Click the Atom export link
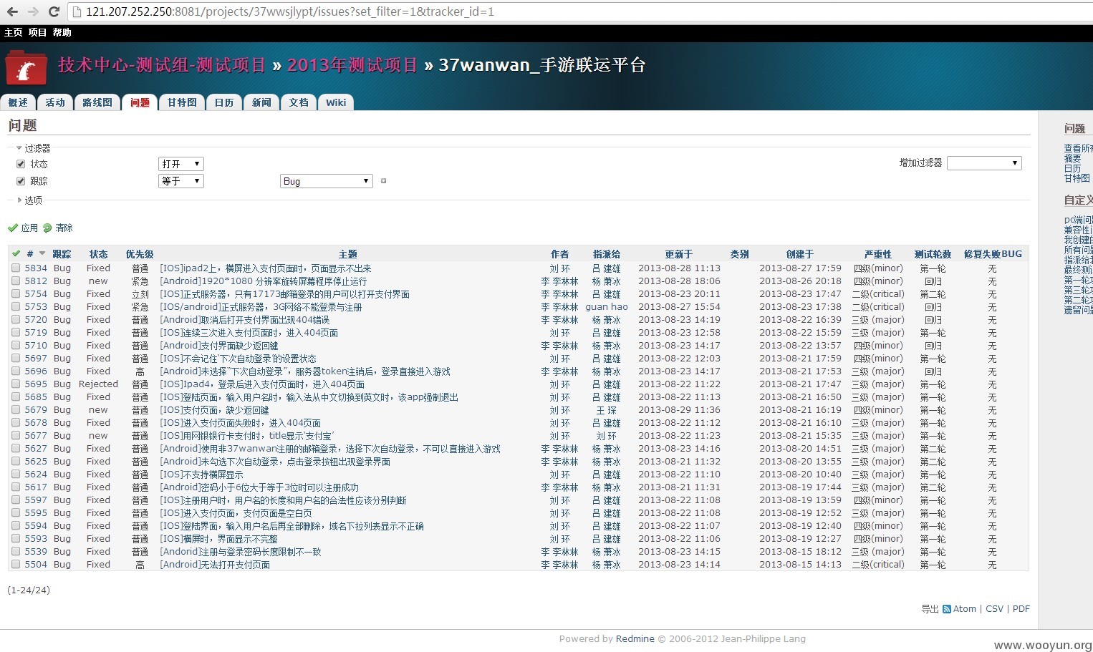Viewport: 1093px width, 652px height. point(964,609)
